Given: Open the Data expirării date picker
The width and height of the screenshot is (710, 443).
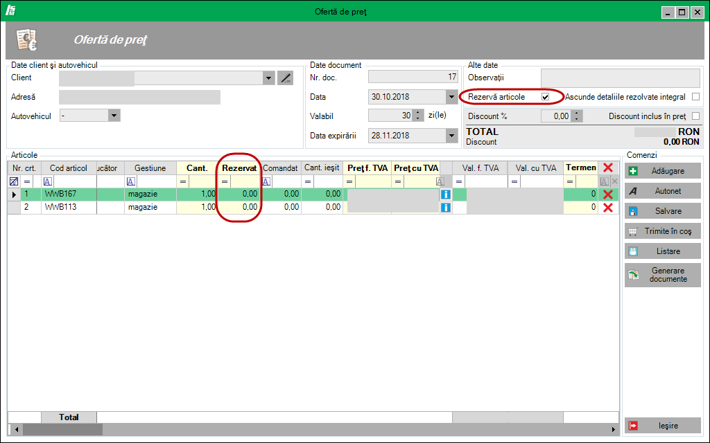Looking at the screenshot, I should click(451, 136).
